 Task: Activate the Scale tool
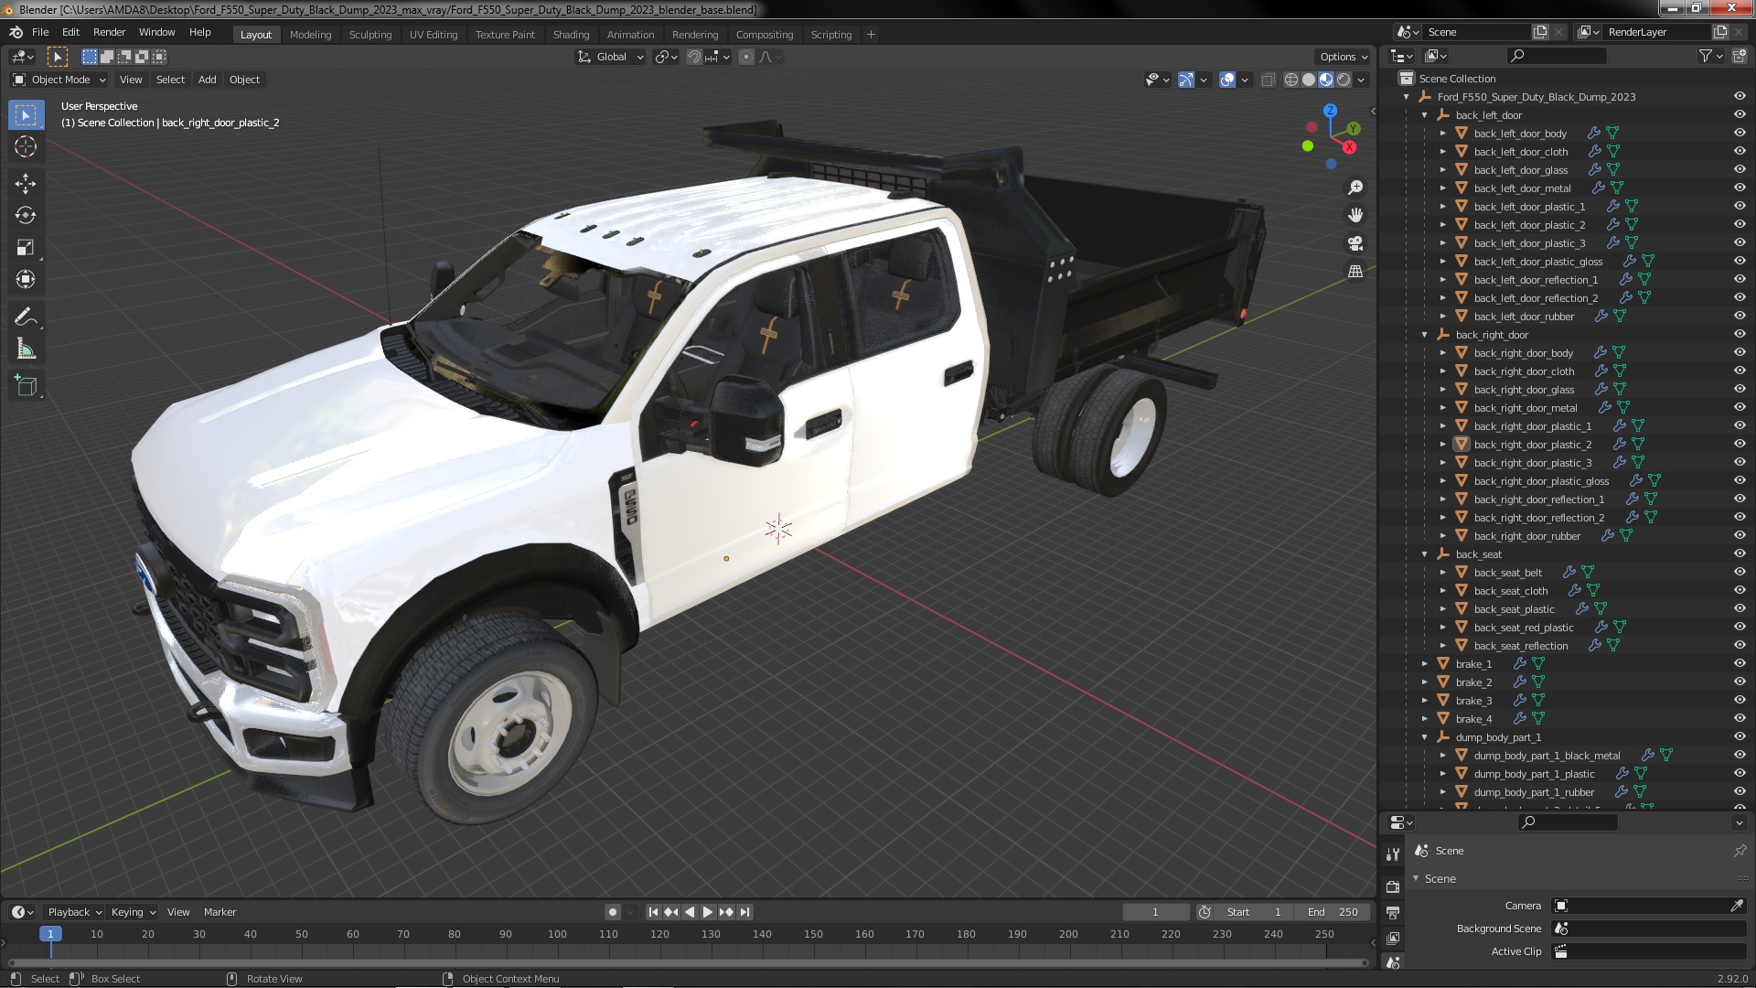click(x=26, y=248)
